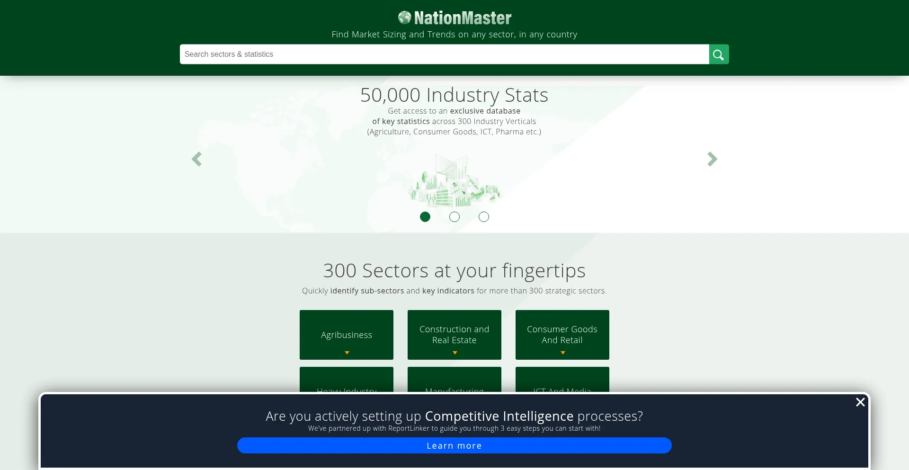Screen dimensions: 909x470
Task: Click the Learn more button
Action: coord(454,445)
